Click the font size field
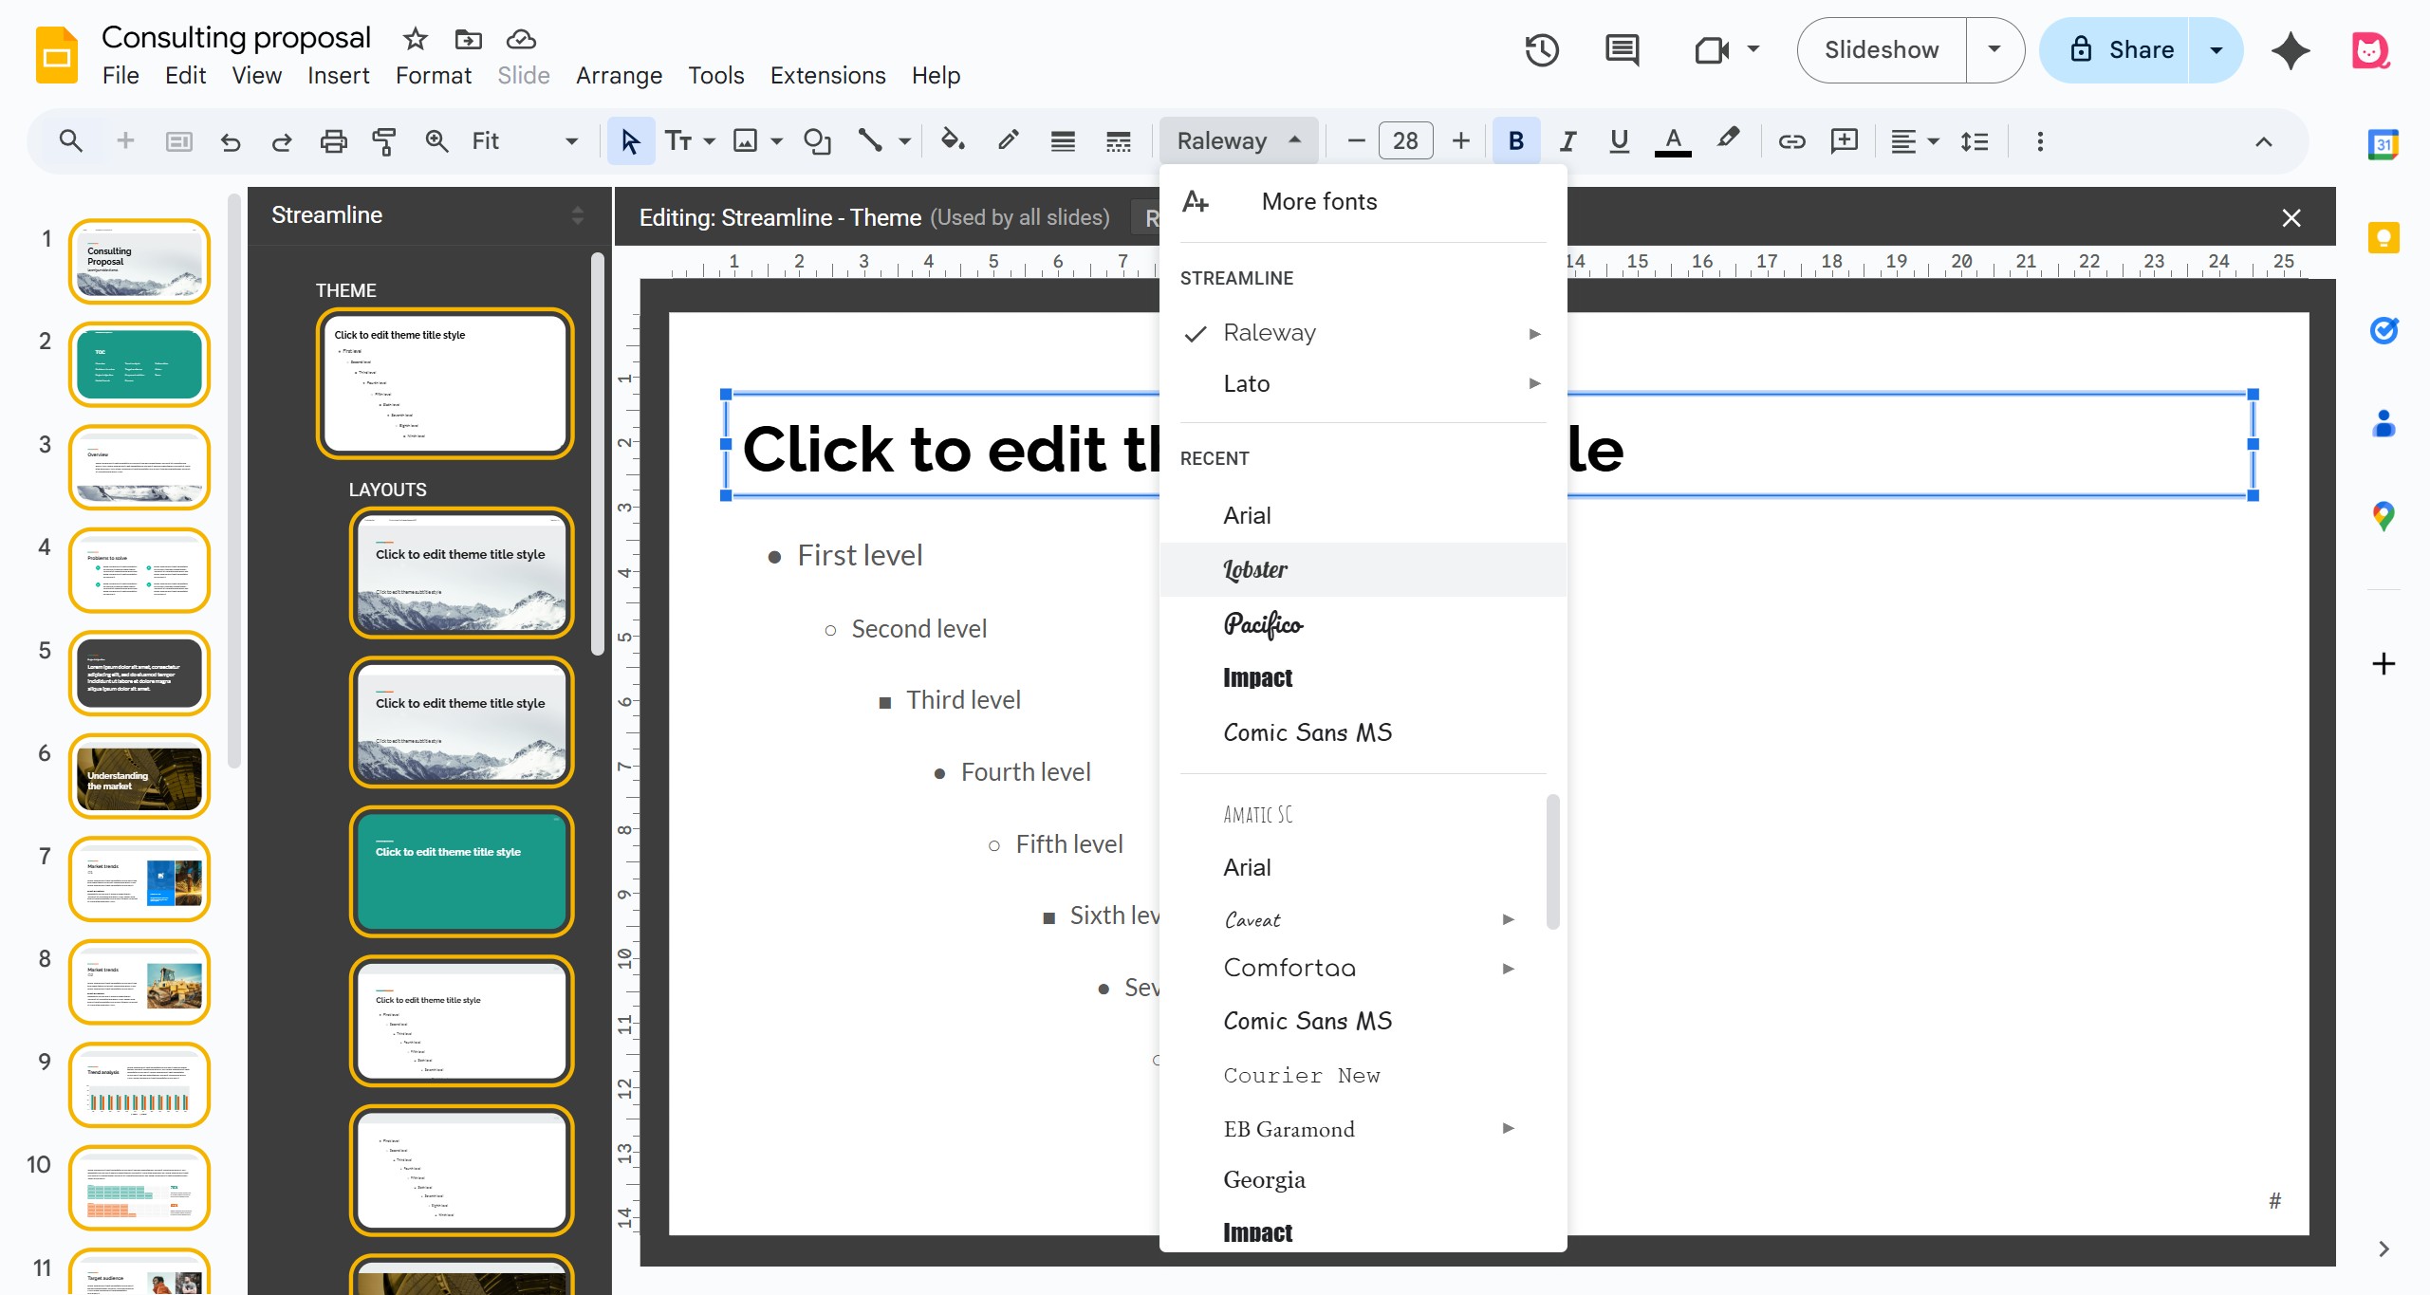The width and height of the screenshot is (2430, 1295). (x=1405, y=141)
